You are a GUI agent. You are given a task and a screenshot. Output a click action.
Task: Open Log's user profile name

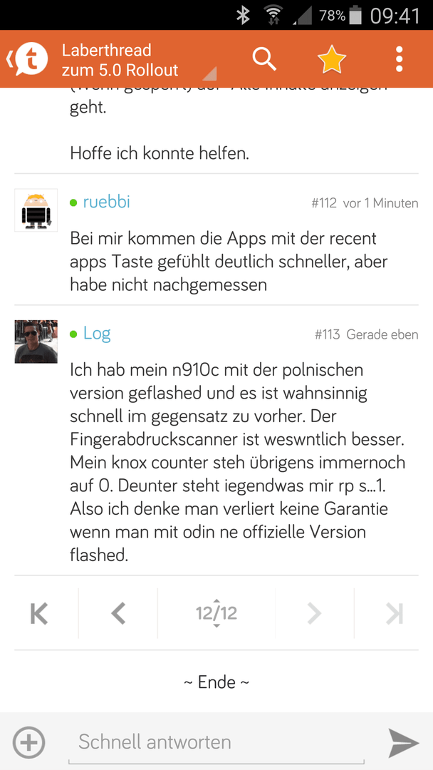tap(97, 334)
